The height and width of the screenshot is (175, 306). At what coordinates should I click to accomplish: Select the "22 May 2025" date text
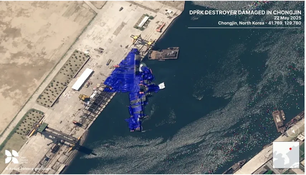tap(287, 18)
